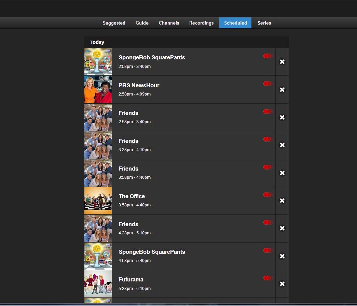Image resolution: width=357 pixels, height=306 pixels.
Task: Open the Suggested tab
Action: (114, 23)
